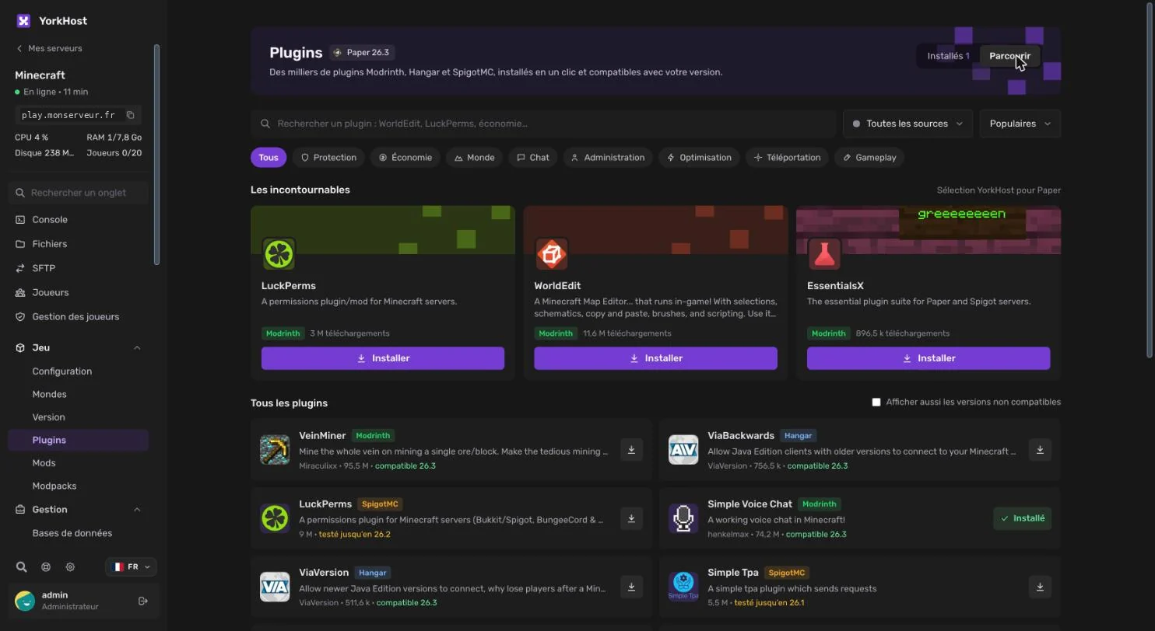Click the EssentialsX flask icon
The height and width of the screenshot is (631, 1155).
coord(824,254)
